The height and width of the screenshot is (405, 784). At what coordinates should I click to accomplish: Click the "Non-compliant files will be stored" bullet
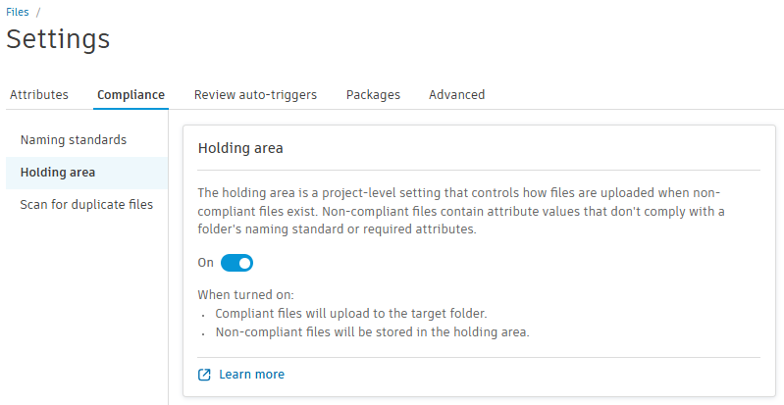point(372,332)
